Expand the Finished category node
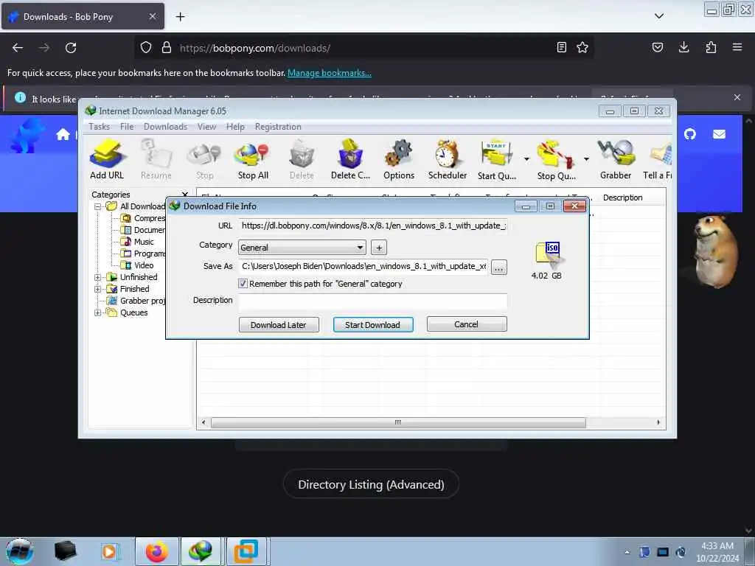Viewport: 755px width, 566px height. 98,289
